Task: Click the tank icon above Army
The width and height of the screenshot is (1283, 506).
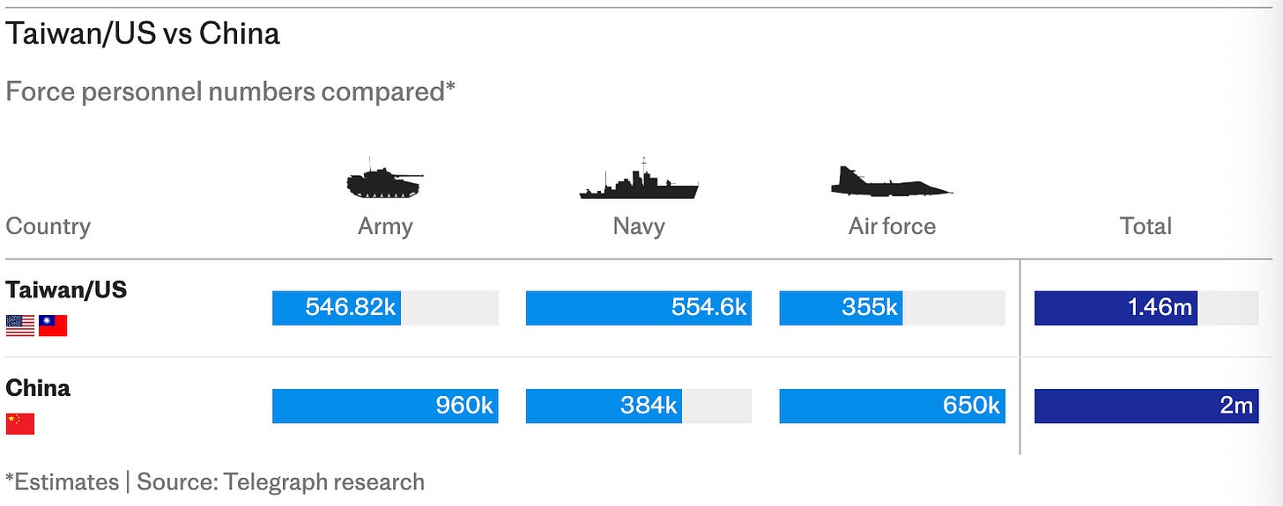Action: pyautogui.click(x=384, y=180)
